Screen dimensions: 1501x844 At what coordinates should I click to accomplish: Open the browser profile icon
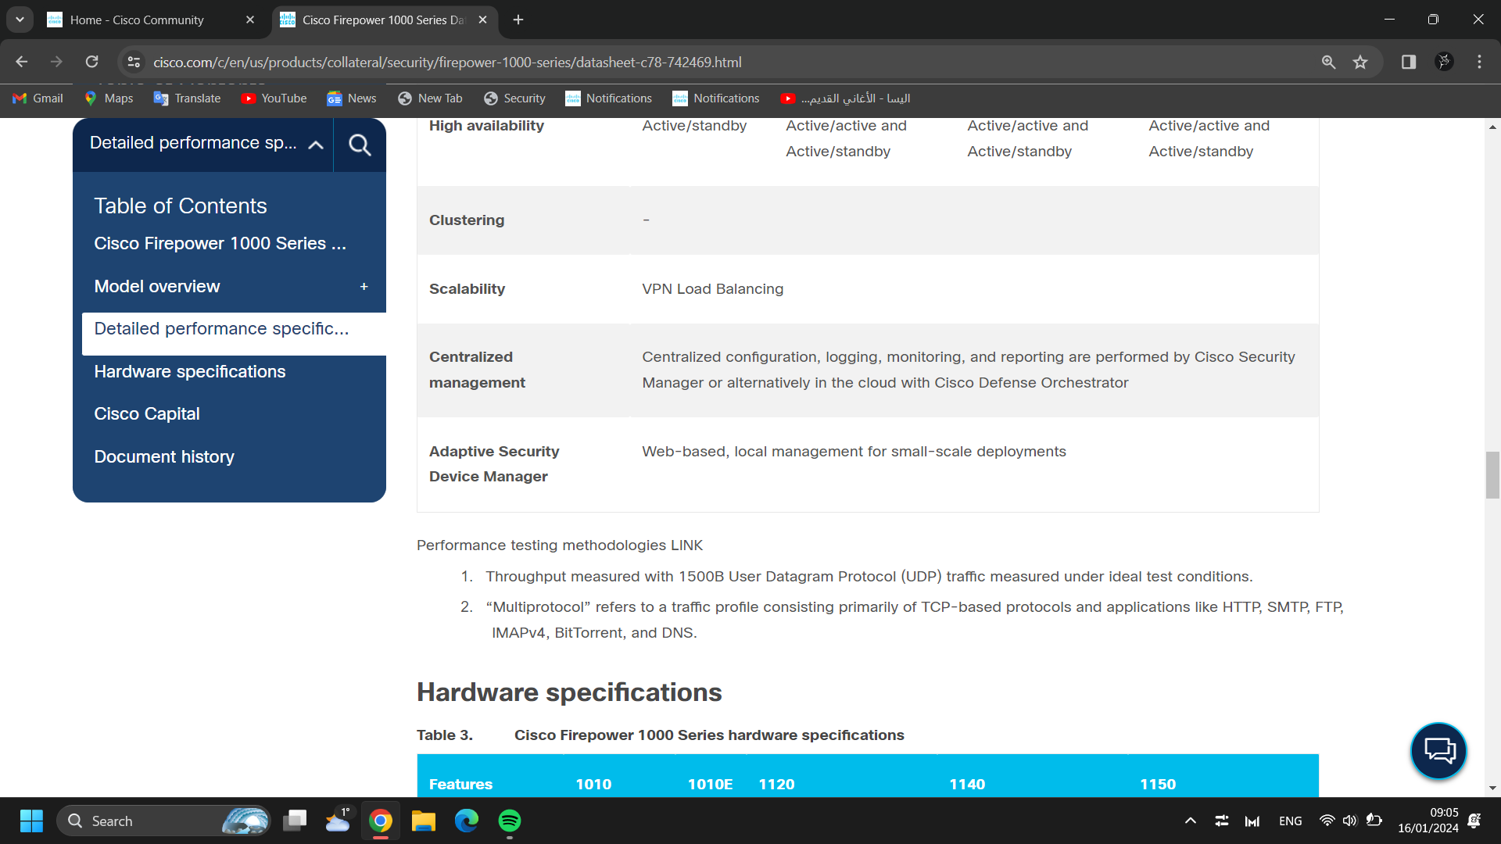click(1444, 62)
